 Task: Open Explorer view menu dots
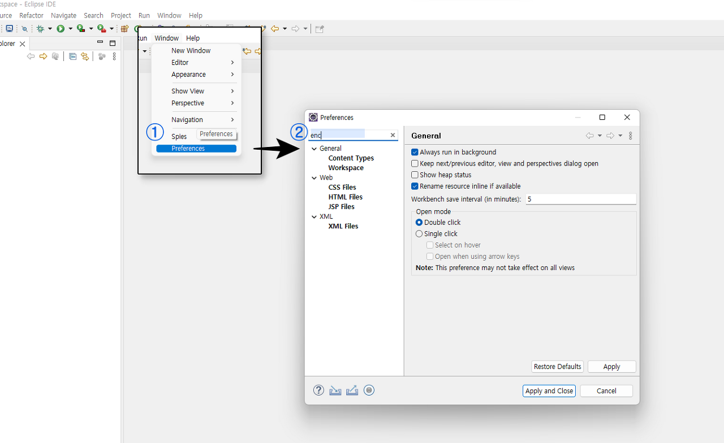(x=114, y=57)
